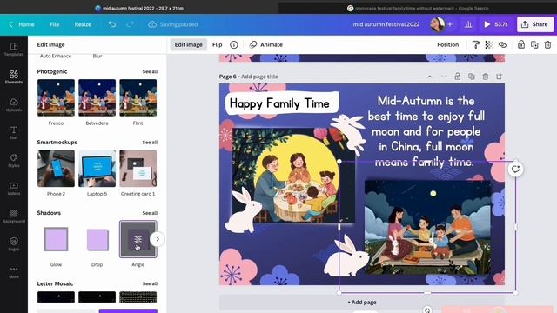The image size is (557, 313).
Task: Apply the Flint filter
Action: tap(138, 97)
